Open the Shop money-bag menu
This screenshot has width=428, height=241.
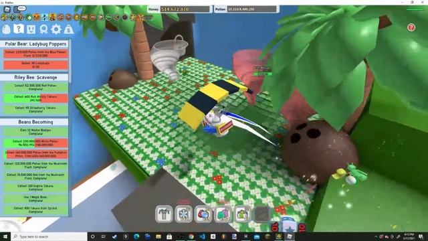[68, 29]
